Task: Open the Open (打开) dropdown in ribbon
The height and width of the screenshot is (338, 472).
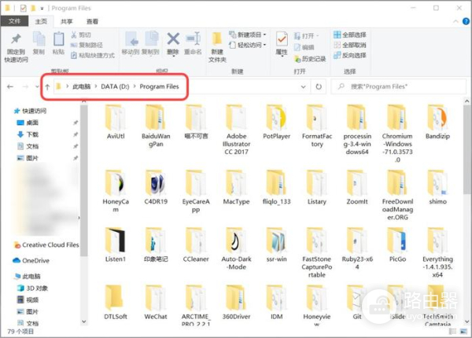Action: 306,36
